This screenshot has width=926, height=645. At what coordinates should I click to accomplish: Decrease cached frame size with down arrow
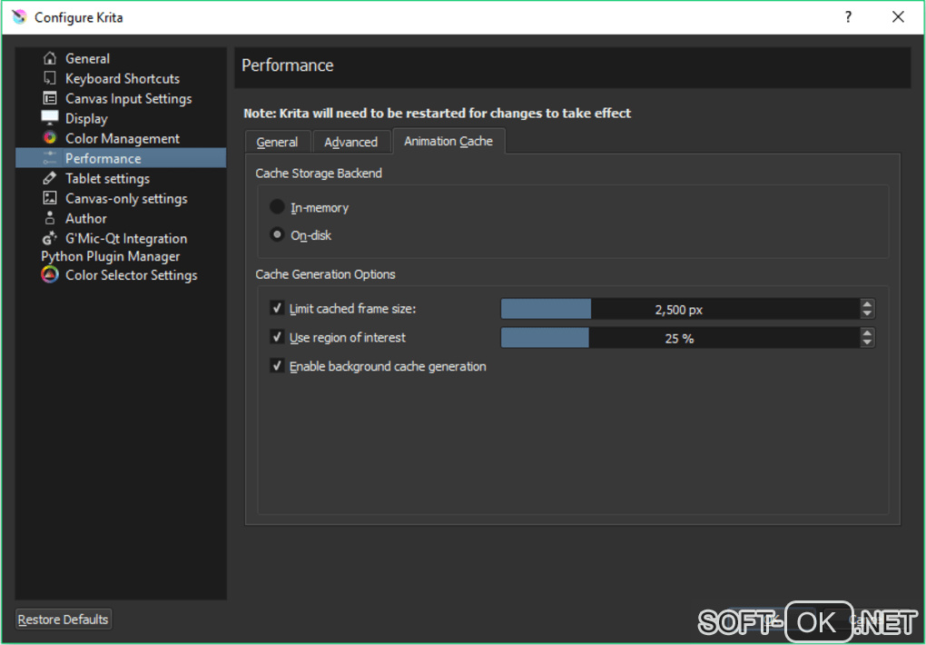867,313
